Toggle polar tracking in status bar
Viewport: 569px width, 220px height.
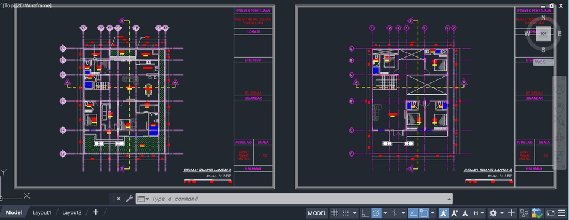tap(376, 213)
